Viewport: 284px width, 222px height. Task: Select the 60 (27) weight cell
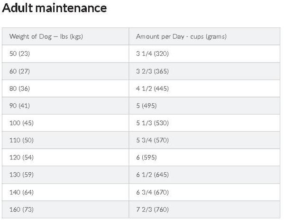click(65, 71)
